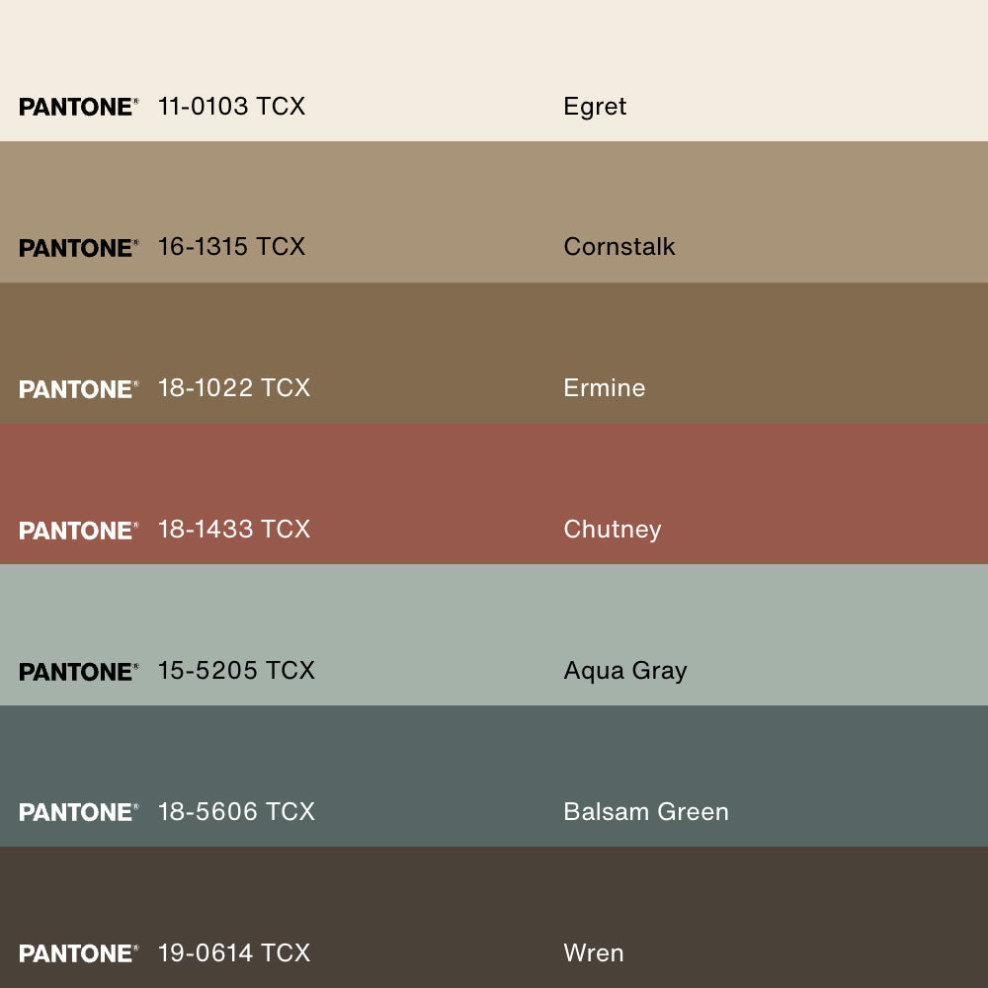Click the 18-1022 TCX color code

234,388
